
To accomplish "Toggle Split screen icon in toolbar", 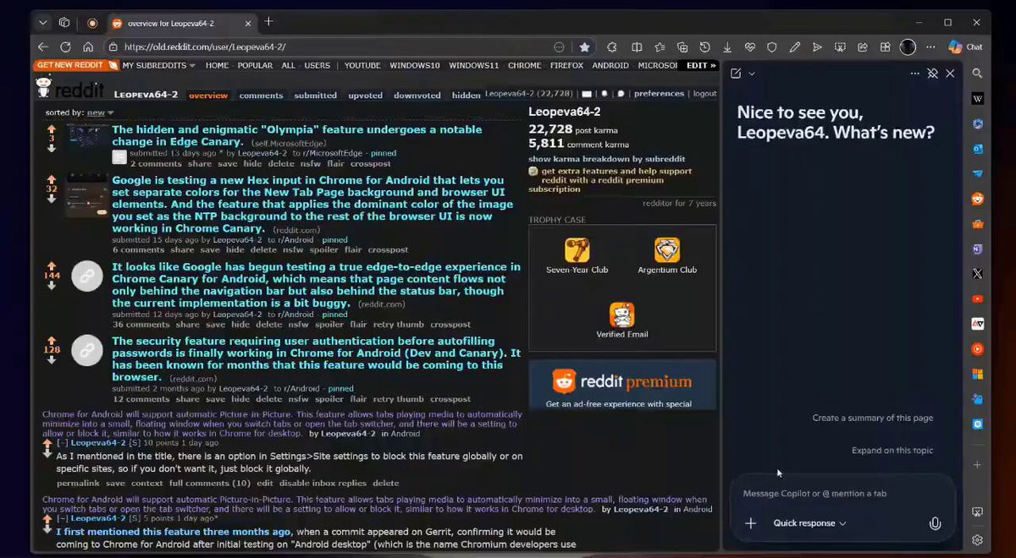I will (x=636, y=47).
